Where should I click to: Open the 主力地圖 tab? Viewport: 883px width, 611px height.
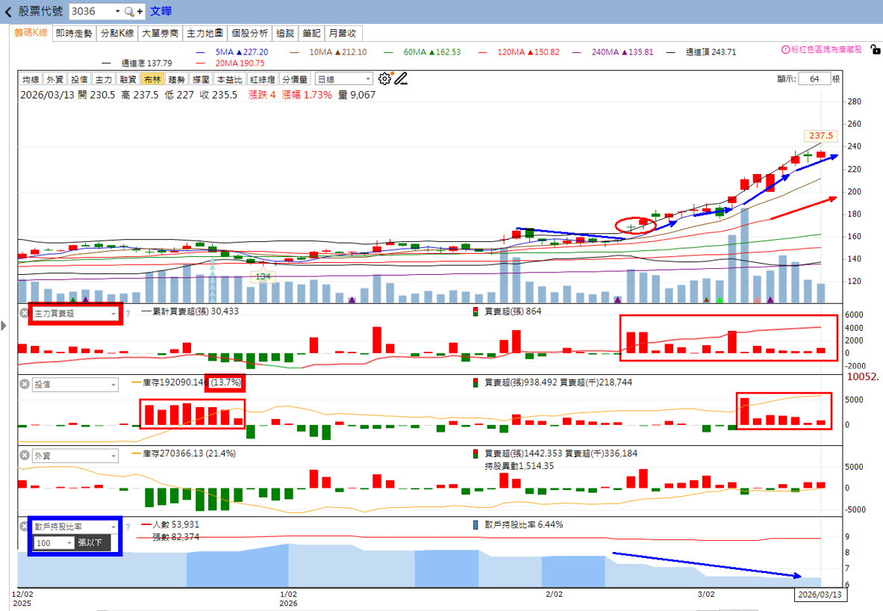(205, 33)
